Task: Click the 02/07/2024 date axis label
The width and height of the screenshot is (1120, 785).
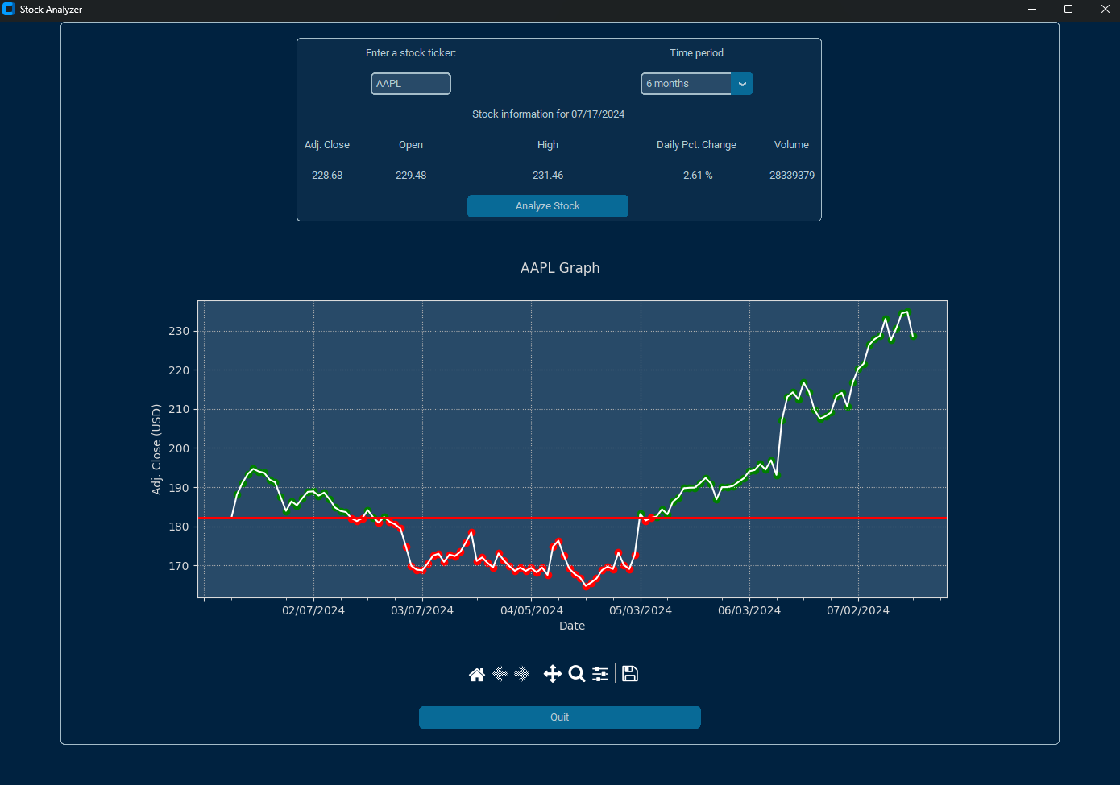Action: [x=313, y=610]
